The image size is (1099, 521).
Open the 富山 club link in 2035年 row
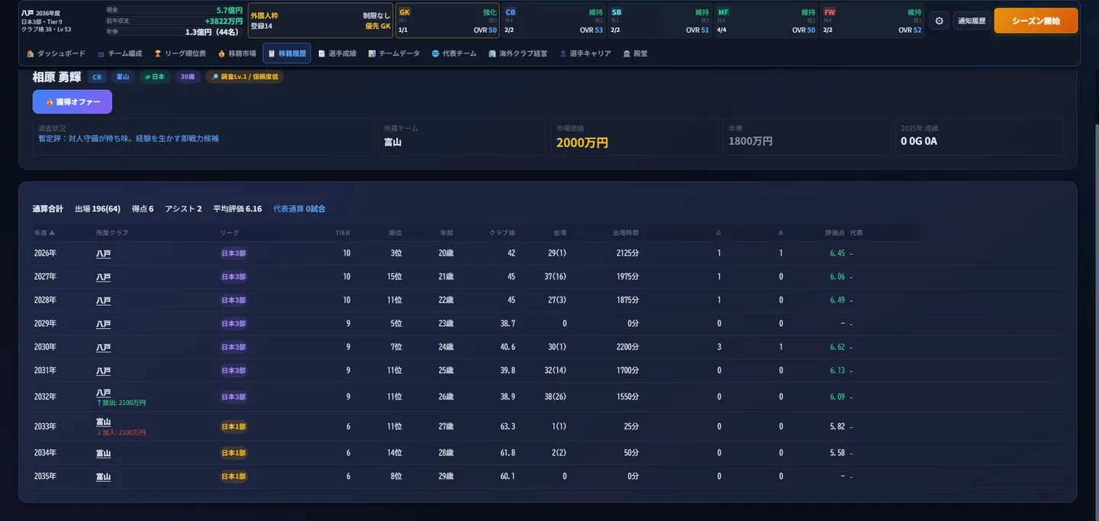pos(103,477)
